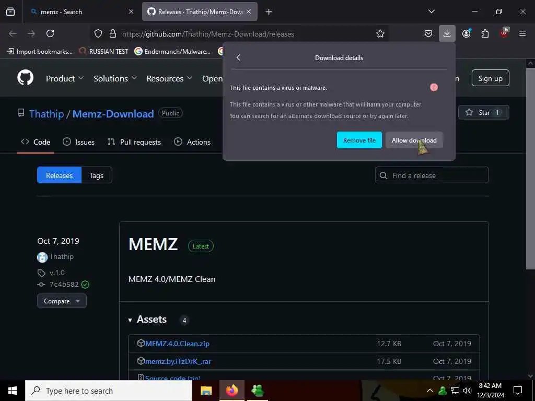Click the github.com URL address field
Viewport: 535px width, 401px height.
(208, 34)
